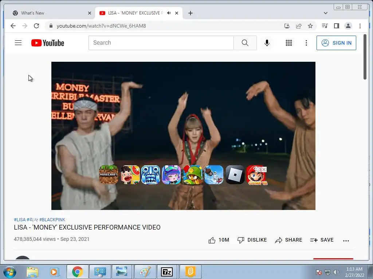Open the YouTube guide hamburger menu
373x279 pixels.
point(18,43)
